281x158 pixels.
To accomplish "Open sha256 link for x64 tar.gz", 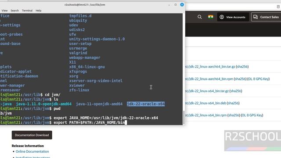I will point(236,91).
